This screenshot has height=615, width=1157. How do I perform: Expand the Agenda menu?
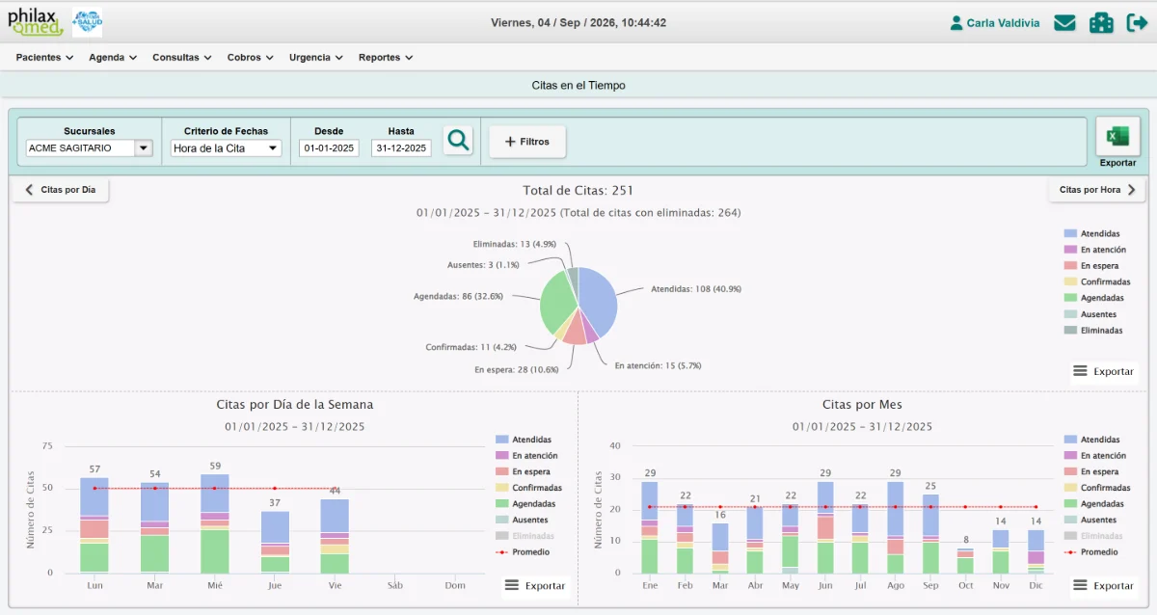tap(113, 58)
